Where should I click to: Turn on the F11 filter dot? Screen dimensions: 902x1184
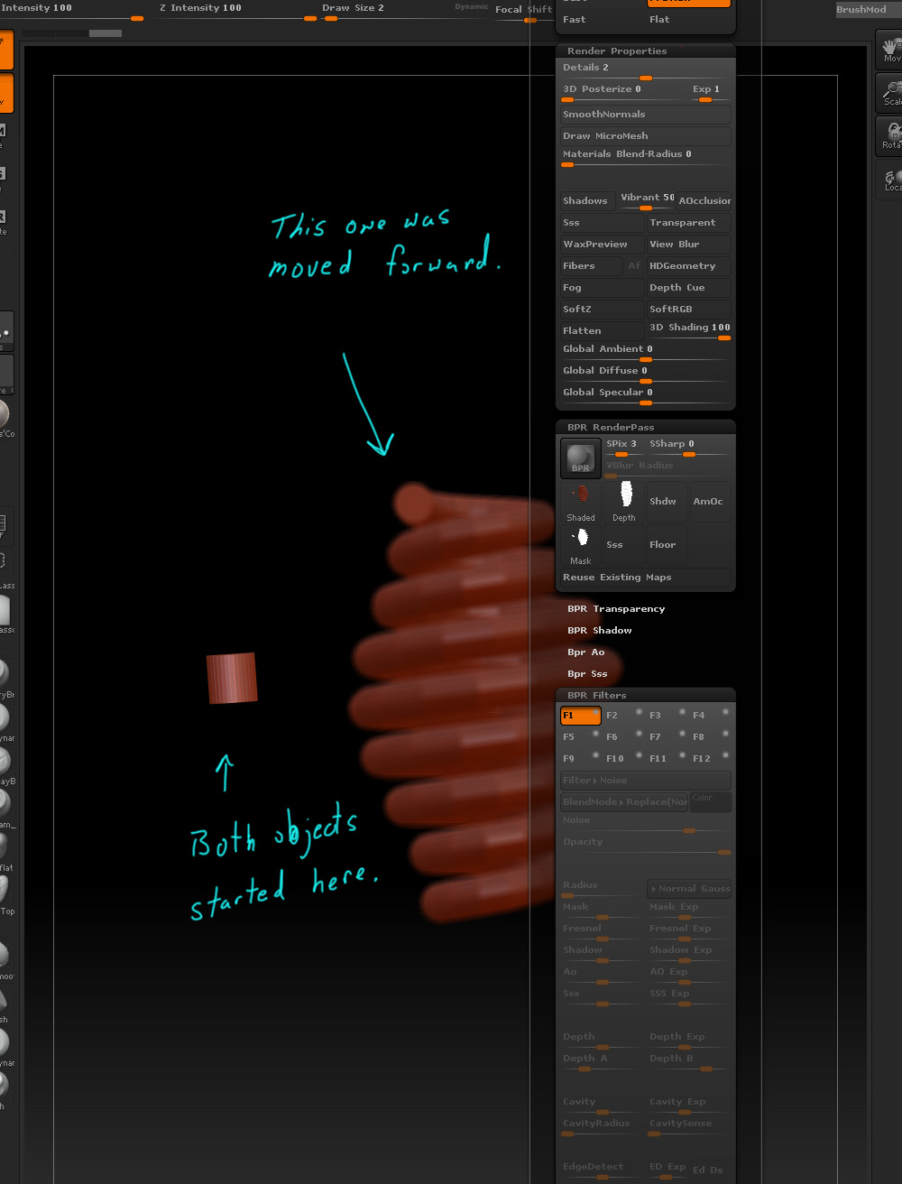pyautogui.click(x=682, y=755)
